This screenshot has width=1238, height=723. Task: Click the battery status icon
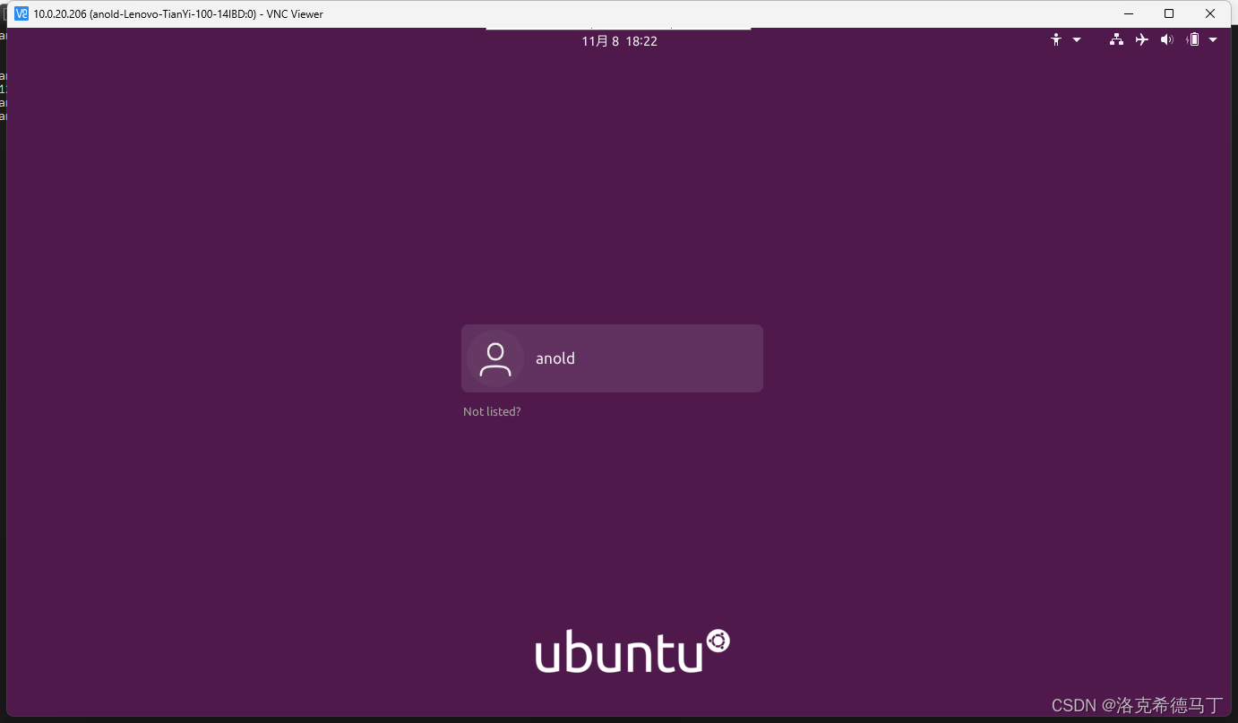pyautogui.click(x=1192, y=40)
